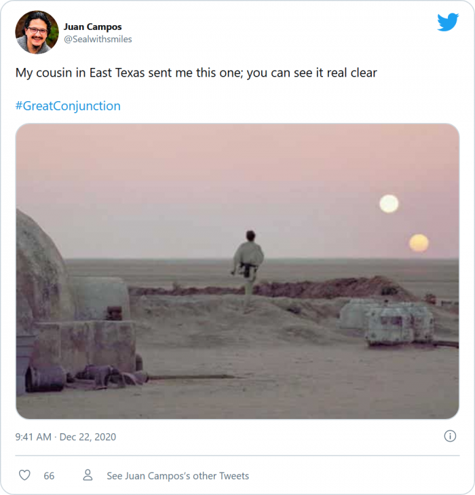Screen dimensions: 475x495
Task: Click the tweet text about East Texas
Action: pos(196,73)
